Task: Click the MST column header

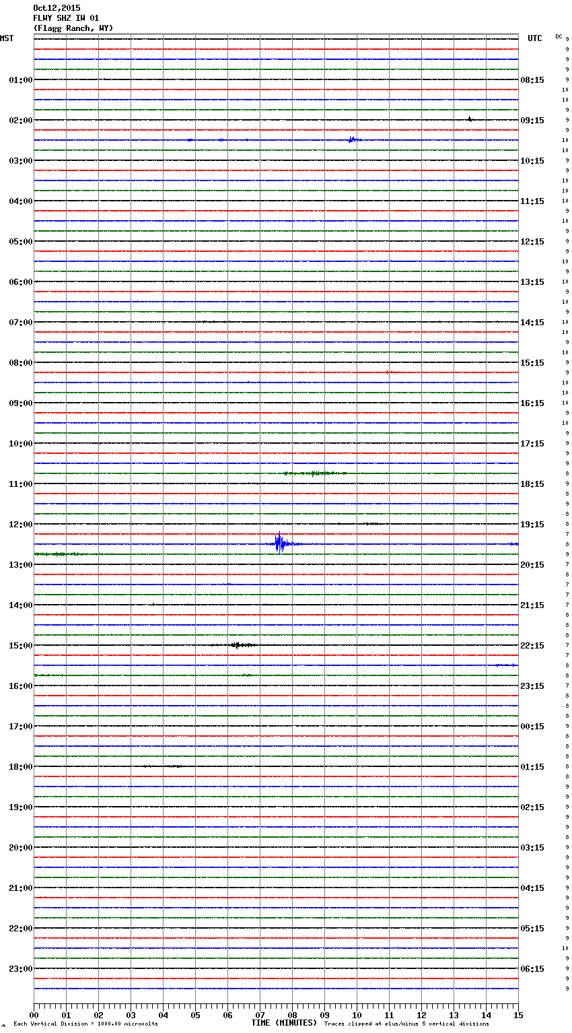Action: point(7,38)
